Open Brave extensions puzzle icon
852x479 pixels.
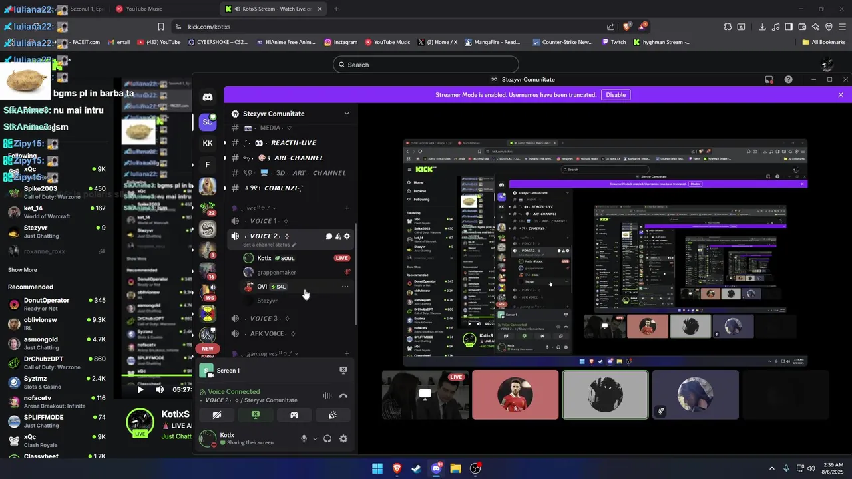[728, 27]
